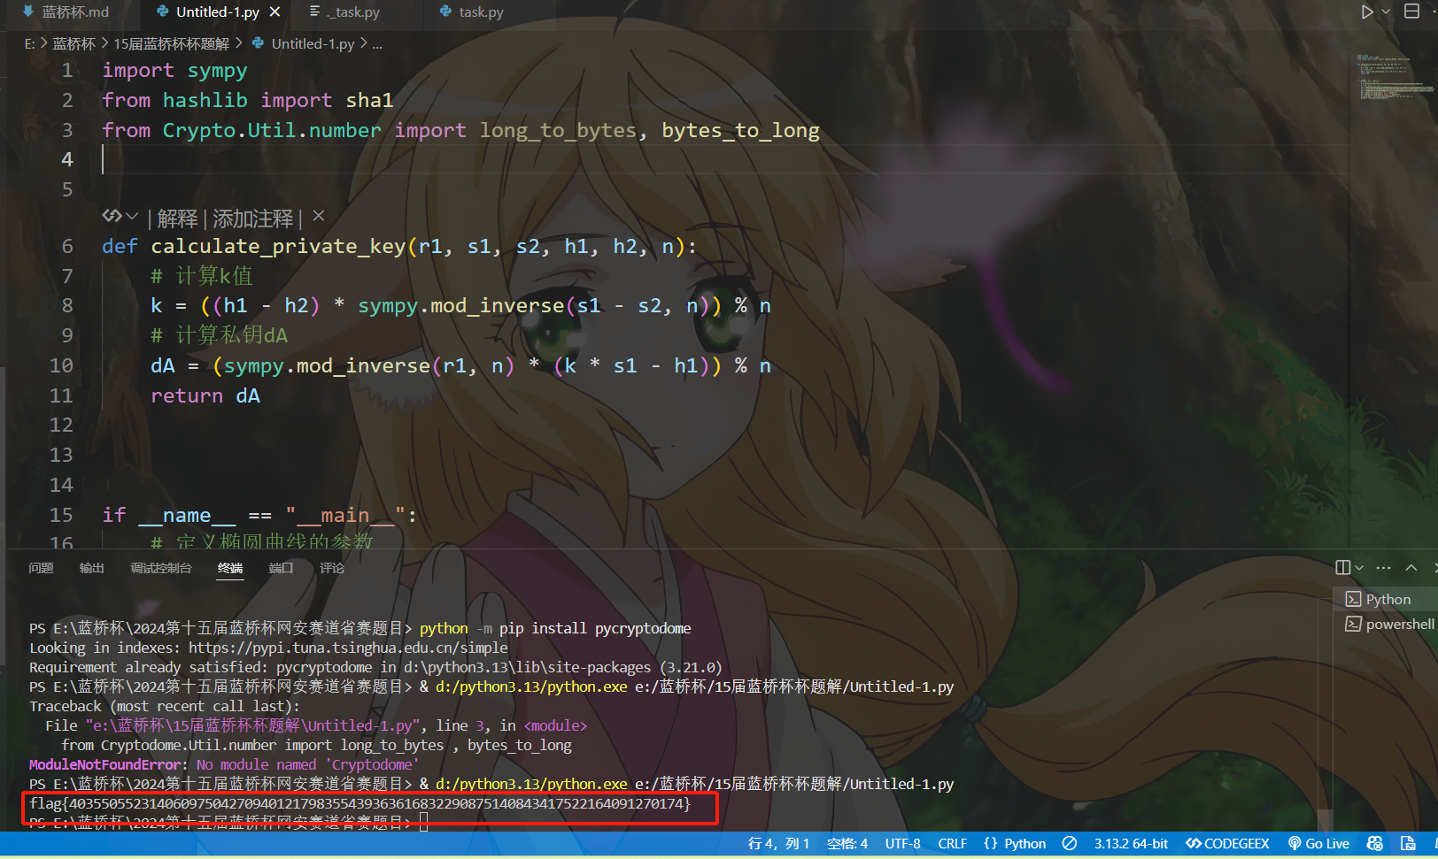Image resolution: width=1438 pixels, height=859 pixels.
Task: Open the ._task.py tab
Action: [345, 12]
